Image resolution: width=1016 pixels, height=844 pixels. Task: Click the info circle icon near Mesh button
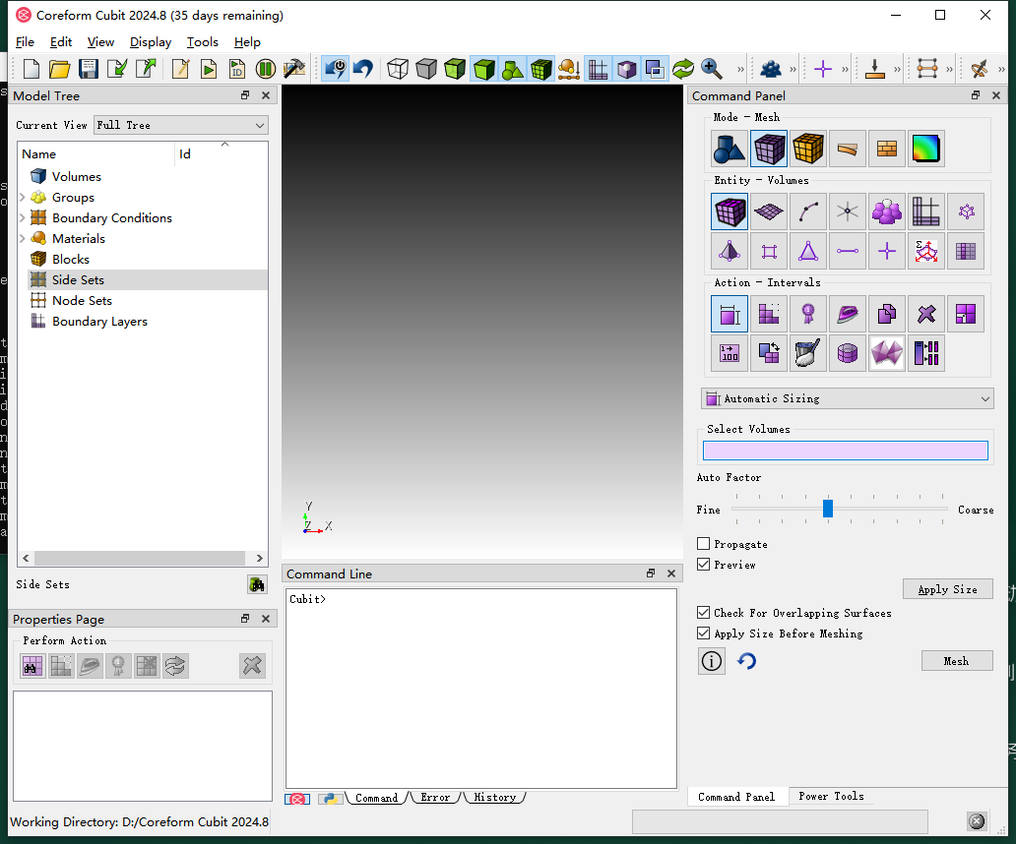tap(712, 661)
